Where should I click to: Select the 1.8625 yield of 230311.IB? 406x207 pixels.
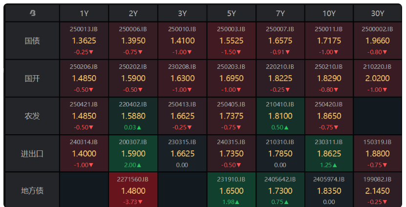[x=329, y=153]
